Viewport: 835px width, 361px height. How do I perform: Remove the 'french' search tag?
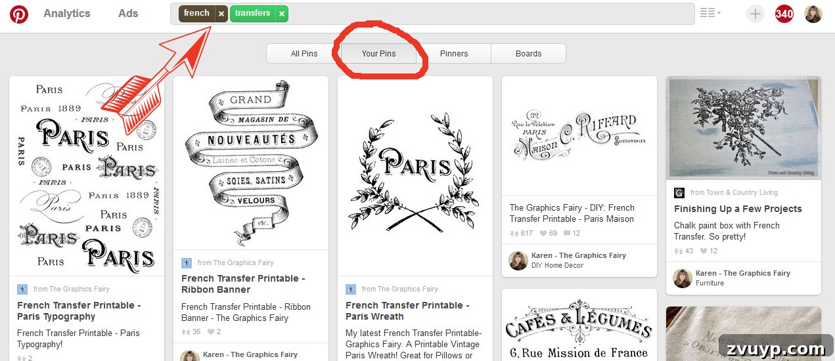tap(221, 13)
